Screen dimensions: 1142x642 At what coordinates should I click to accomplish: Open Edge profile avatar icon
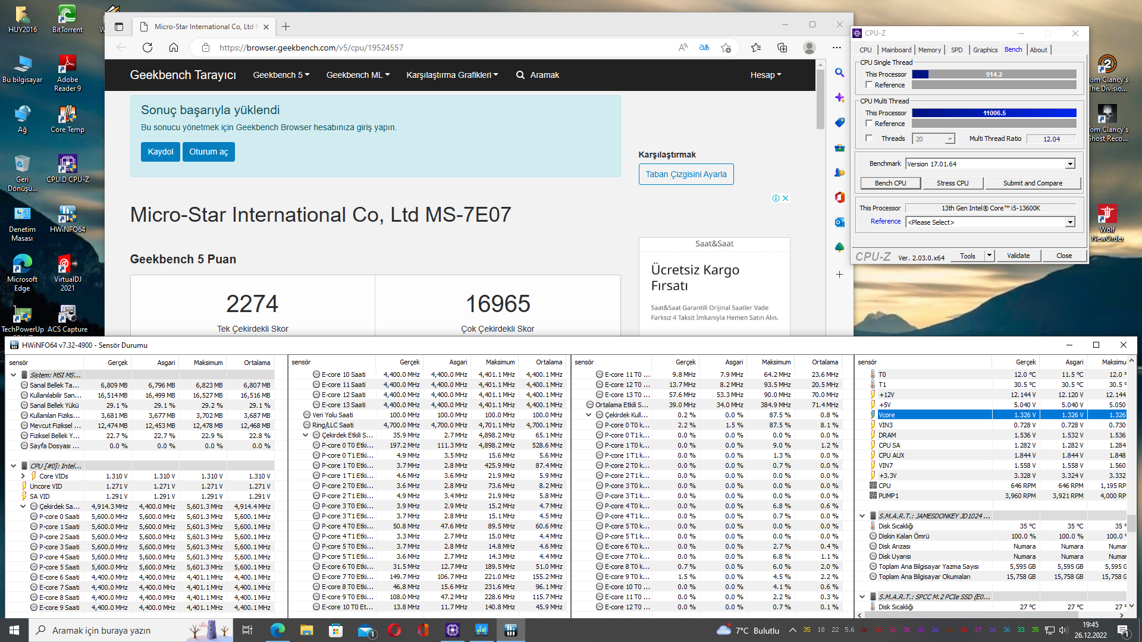tap(809, 48)
